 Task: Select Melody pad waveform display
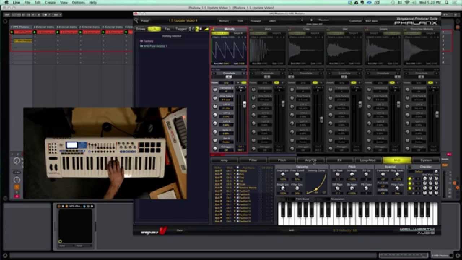(x=229, y=51)
